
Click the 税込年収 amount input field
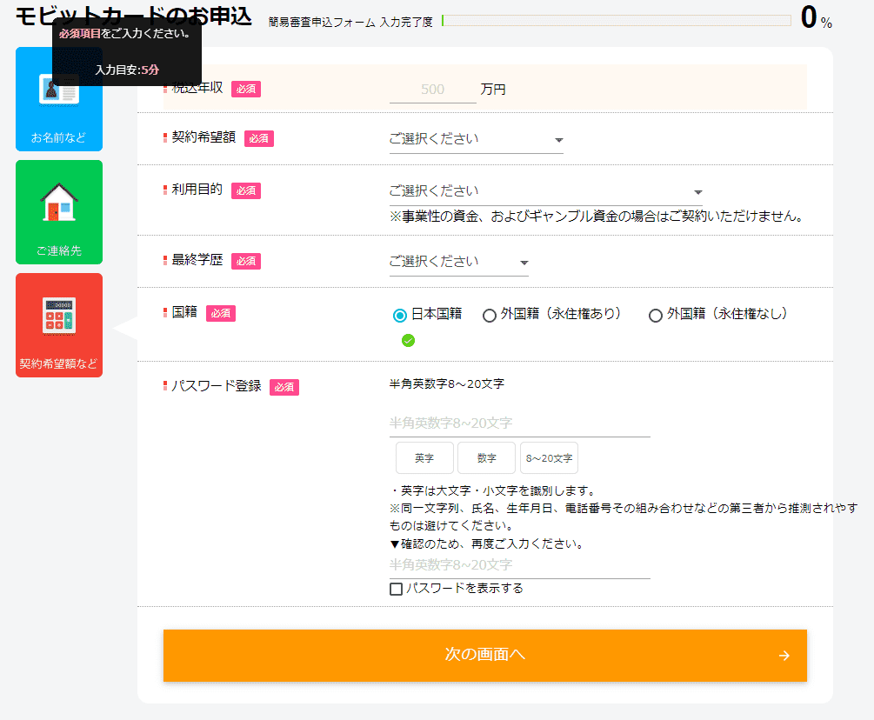[x=432, y=90]
